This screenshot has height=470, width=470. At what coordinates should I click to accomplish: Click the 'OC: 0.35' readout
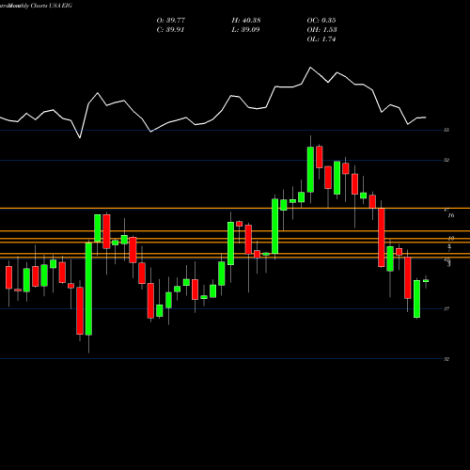[321, 21]
